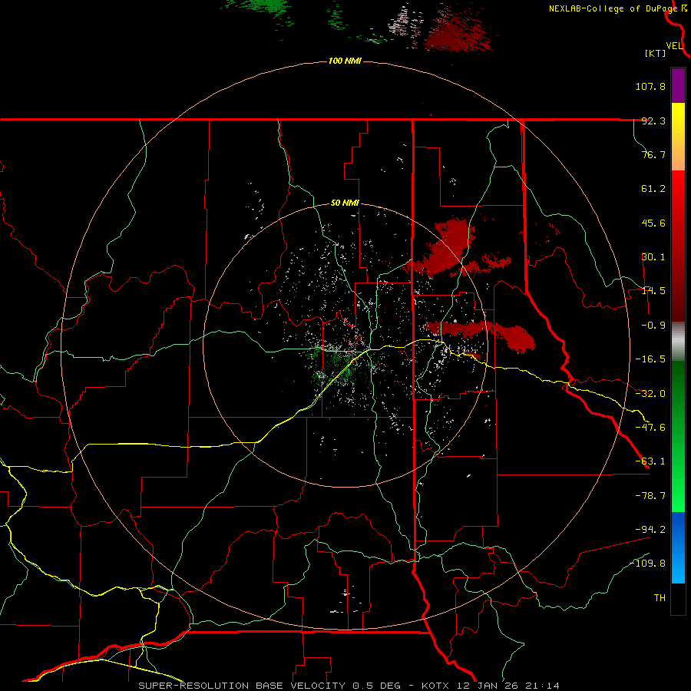Pick the black TH box on the scale
Viewport: 691px width, 691px height.
point(678,599)
